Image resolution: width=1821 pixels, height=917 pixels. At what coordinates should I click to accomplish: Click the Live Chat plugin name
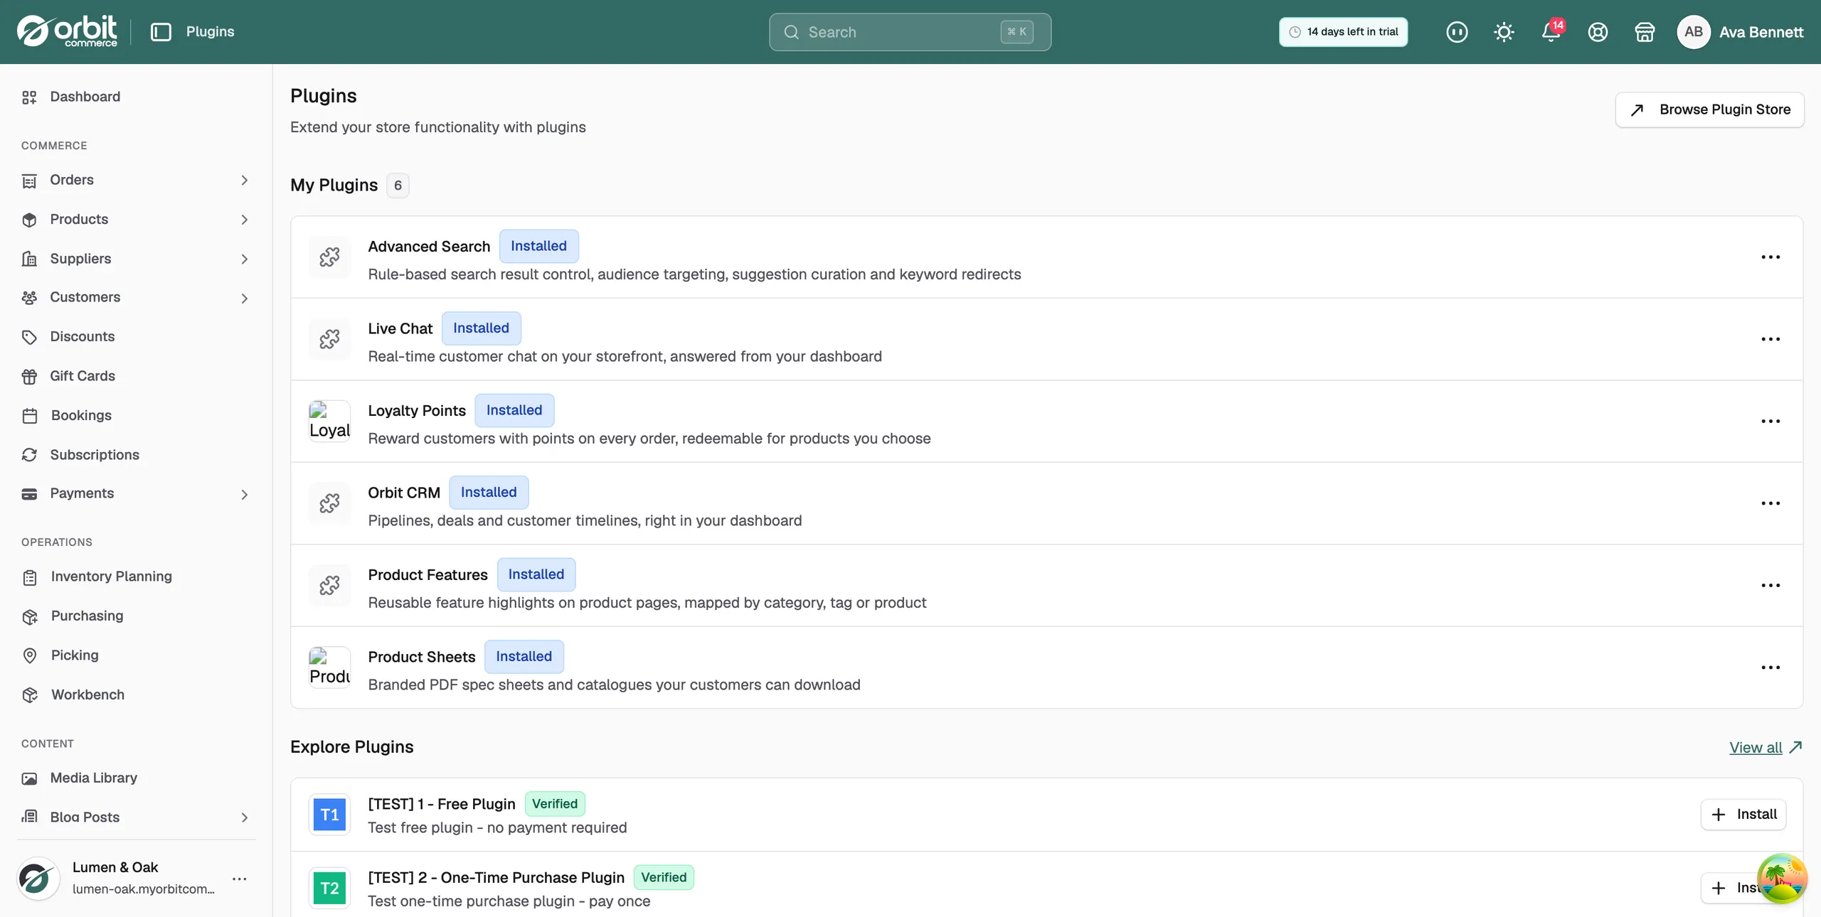click(x=400, y=329)
